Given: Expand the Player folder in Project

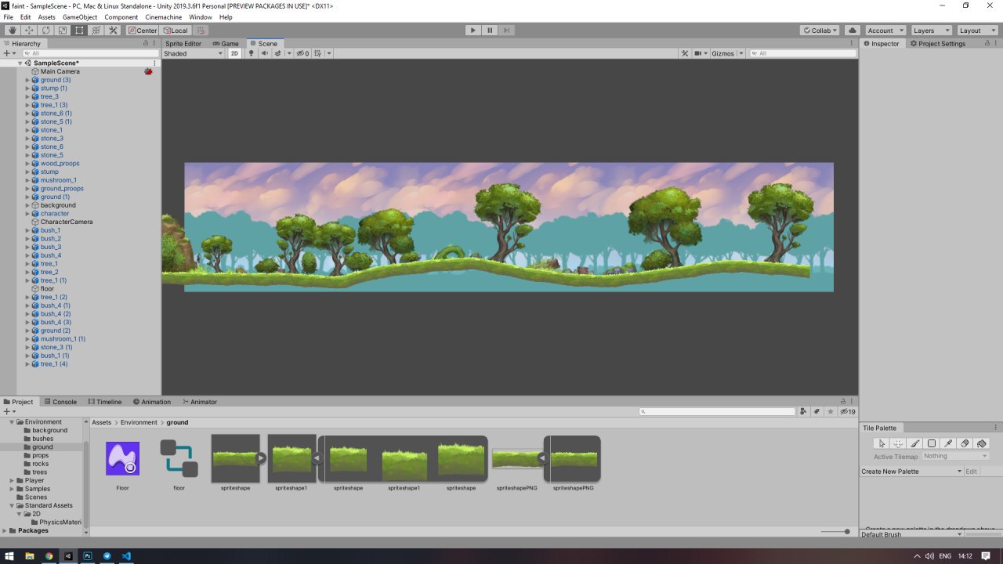Looking at the screenshot, I should coord(12,480).
